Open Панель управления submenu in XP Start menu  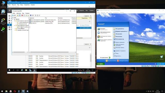coord(121,42)
